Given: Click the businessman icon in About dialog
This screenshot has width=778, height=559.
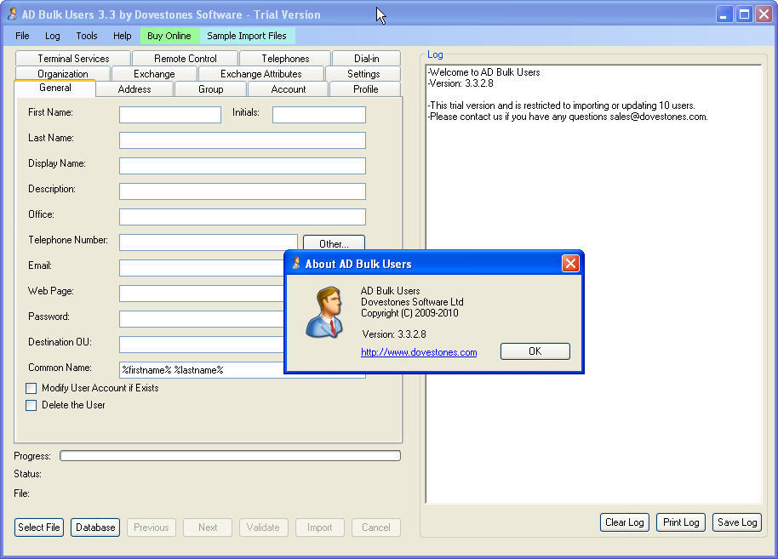Looking at the screenshot, I should click(x=325, y=312).
